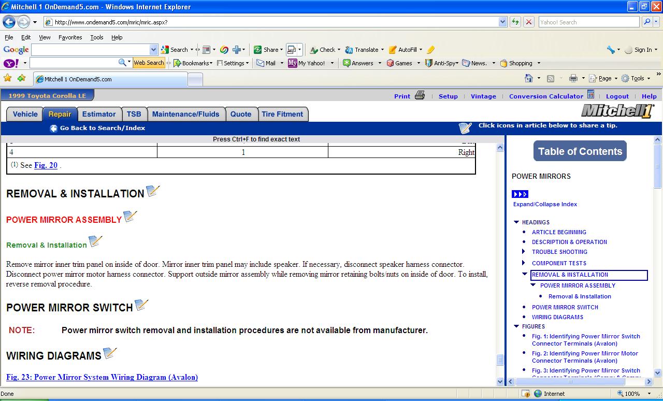
Task: Switch to the Quote tab
Action: (241, 114)
